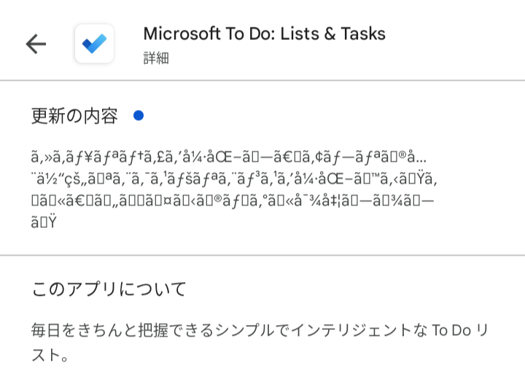This screenshot has height=376, width=525.
Task: Click the divider above このアプリについて
Action: tap(262, 255)
